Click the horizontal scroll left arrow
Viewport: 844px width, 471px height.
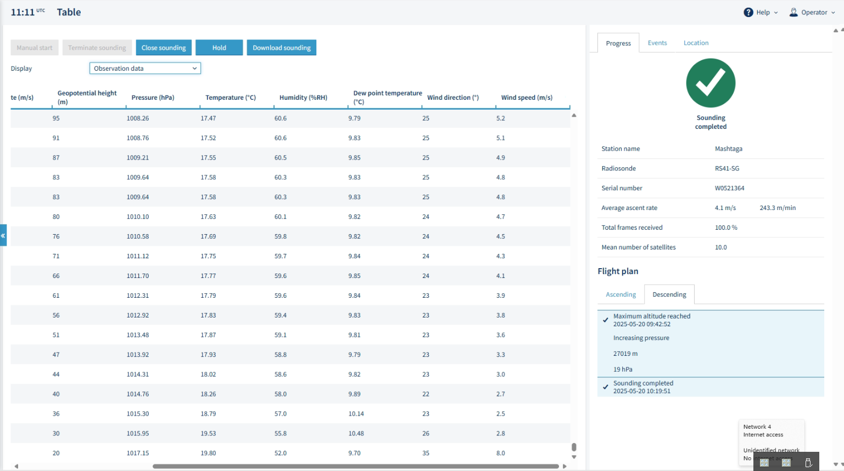pyautogui.click(x=16, y=466)
